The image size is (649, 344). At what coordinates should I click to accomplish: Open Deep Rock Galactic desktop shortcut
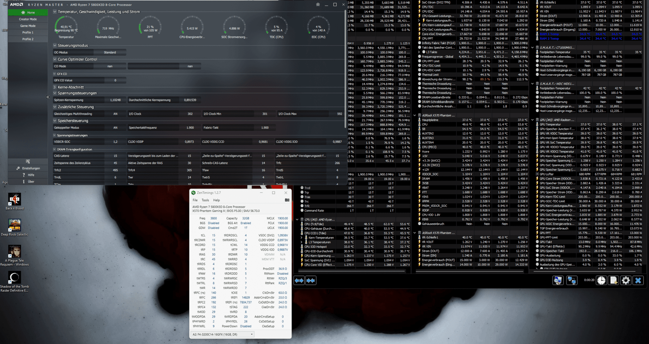tap(15, 228)
